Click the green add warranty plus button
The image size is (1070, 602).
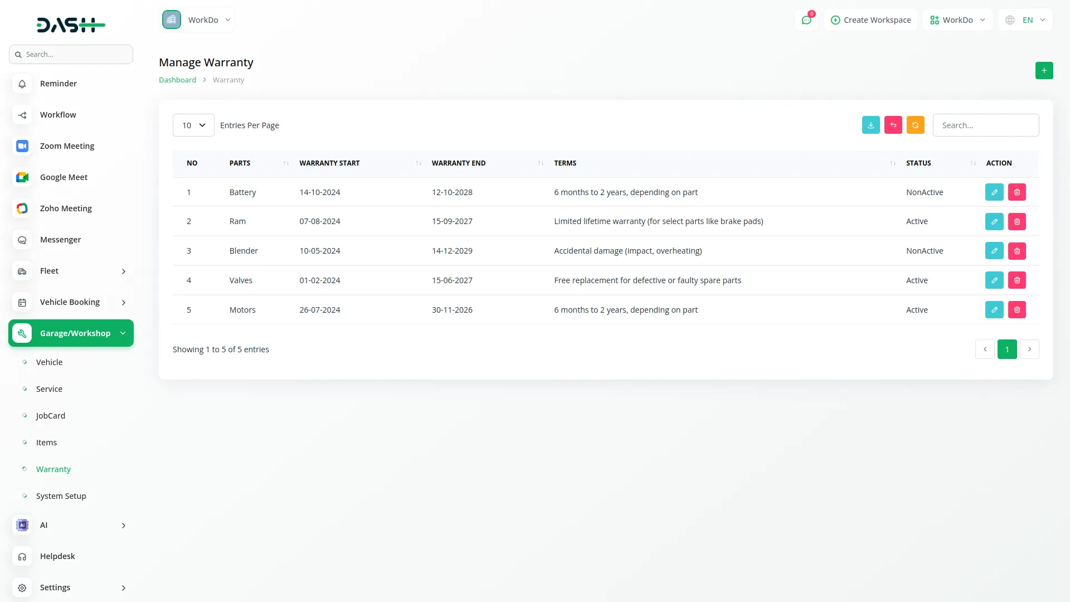(x=1044, y=71)
